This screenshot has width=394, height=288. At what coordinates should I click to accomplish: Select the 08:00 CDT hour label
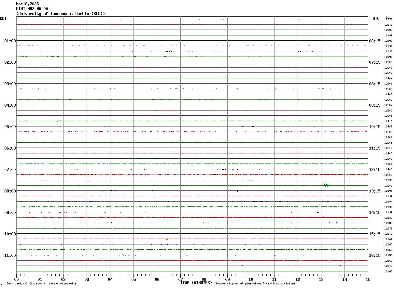10,191
